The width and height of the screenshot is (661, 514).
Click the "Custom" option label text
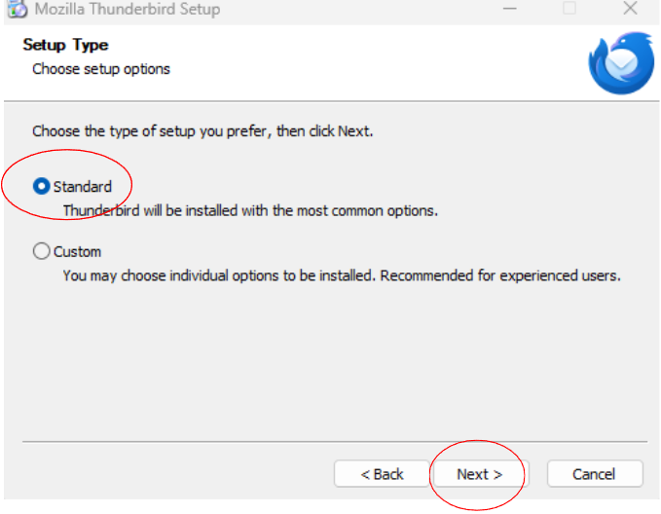[x=78, y=252]
